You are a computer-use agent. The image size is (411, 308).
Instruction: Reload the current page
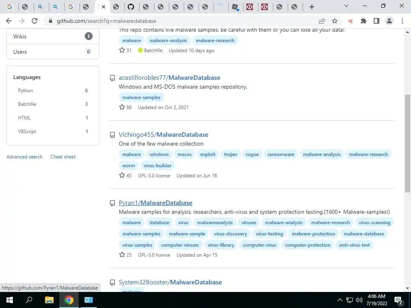pyautogui.click(x=35, y=21)
